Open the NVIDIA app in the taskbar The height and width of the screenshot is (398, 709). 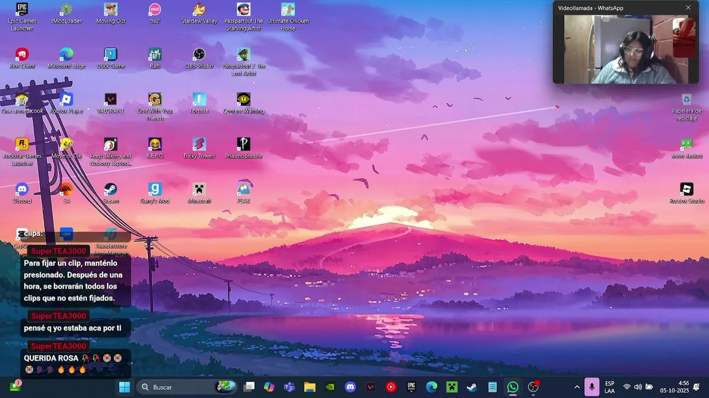pyautogui.click(x=330, y=387)
